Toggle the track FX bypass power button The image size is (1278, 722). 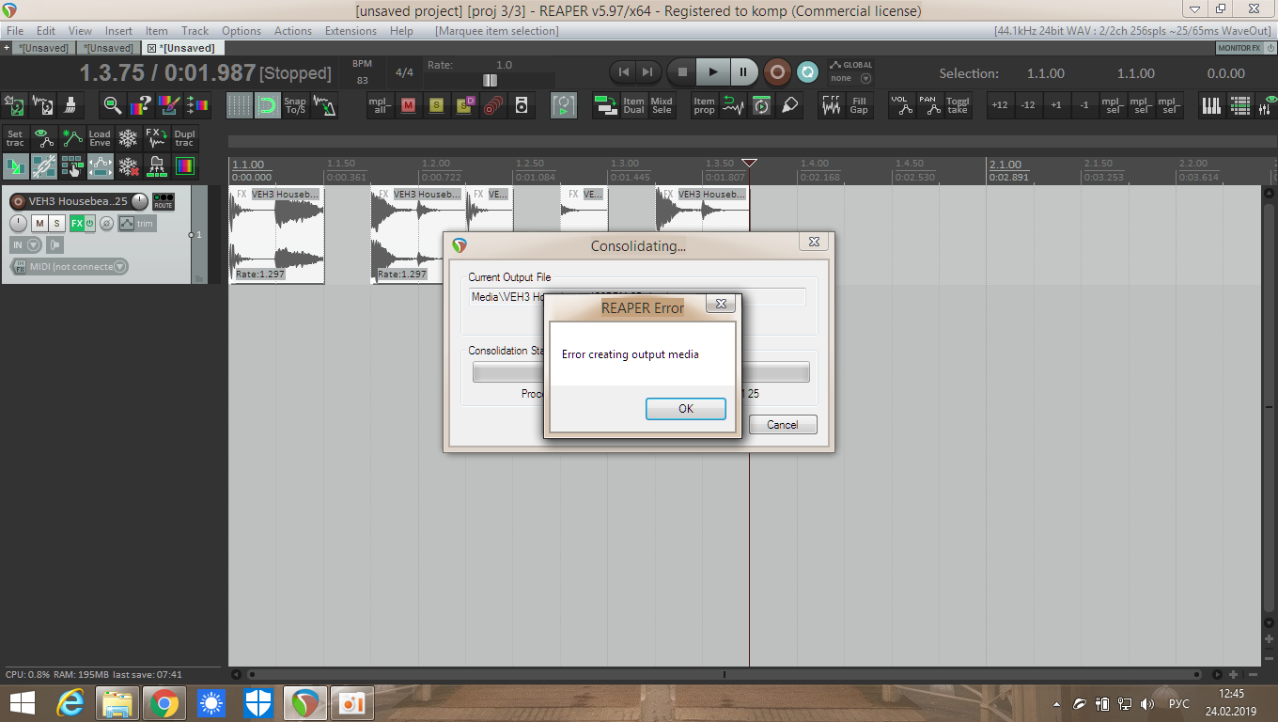pos(90,224)
